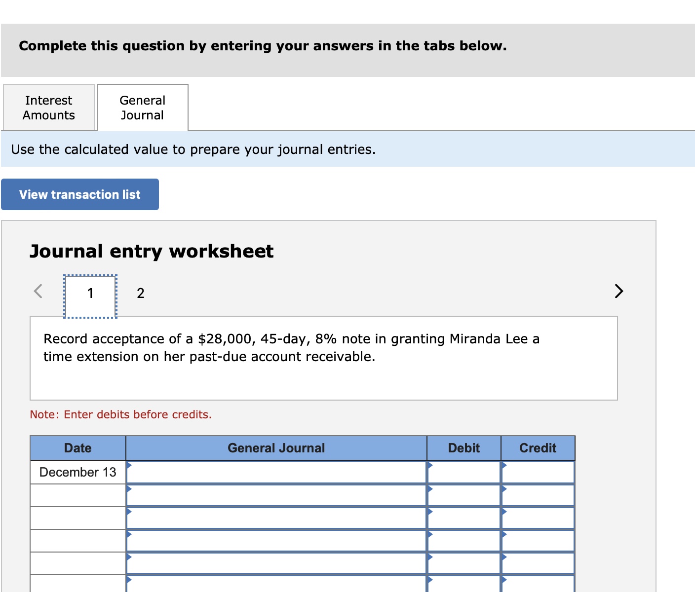Click the Credit field in second journal row

pyautogui.click(x=538, y=495)
